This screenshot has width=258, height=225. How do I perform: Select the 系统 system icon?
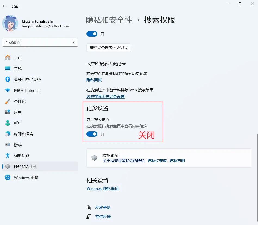pos(8,69)
